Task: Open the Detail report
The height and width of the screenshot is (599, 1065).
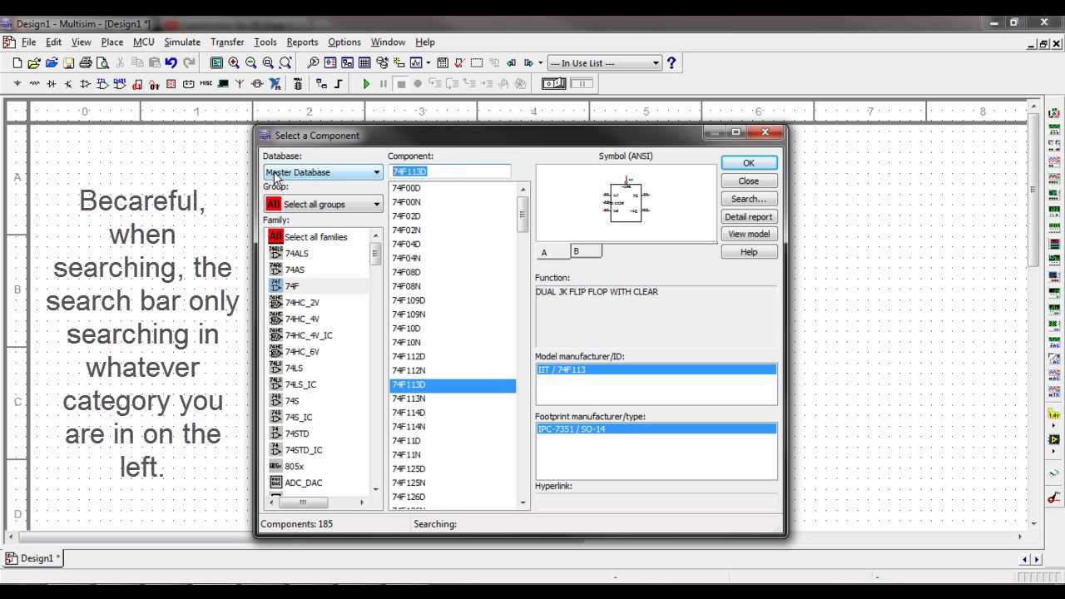Action: pyautogui.click(x=749, y=216)
